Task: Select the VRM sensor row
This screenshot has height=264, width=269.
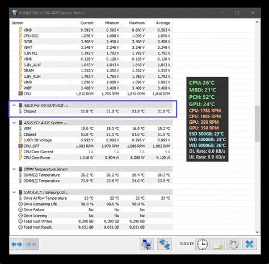Action: 91,129
